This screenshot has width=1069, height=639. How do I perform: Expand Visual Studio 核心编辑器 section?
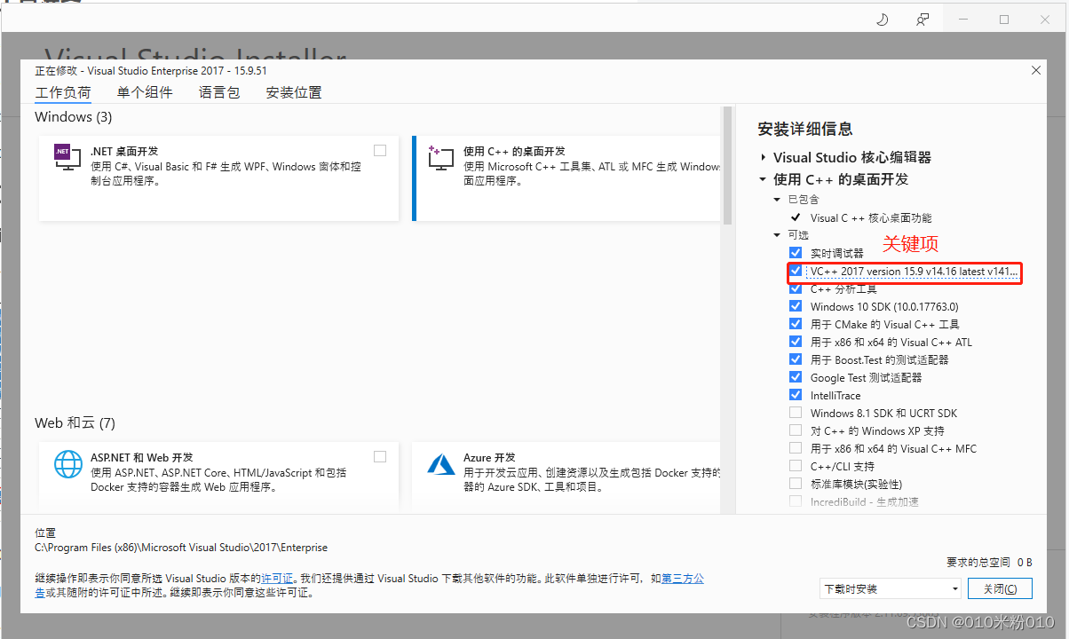point(764,157)
